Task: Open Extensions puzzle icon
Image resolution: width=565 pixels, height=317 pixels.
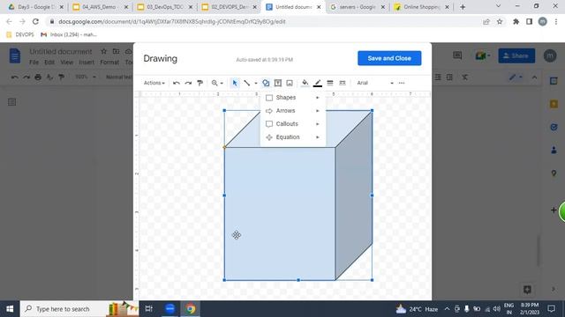Action: (516, 21)
